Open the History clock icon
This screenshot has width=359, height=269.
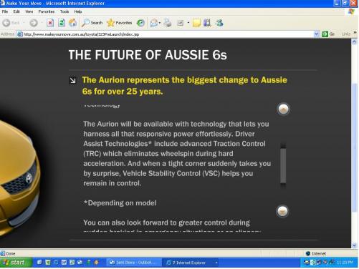click(140, 23)
